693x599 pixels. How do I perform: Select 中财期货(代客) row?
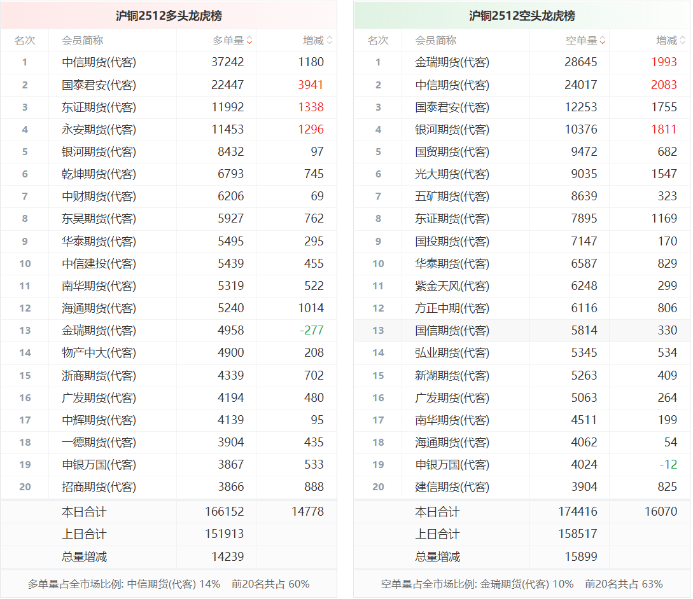(x=169, y=196)
